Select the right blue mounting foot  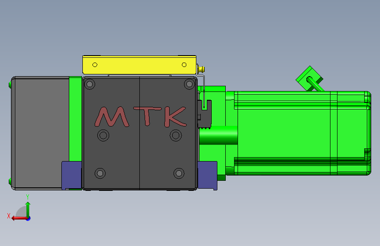click(207, 175)
